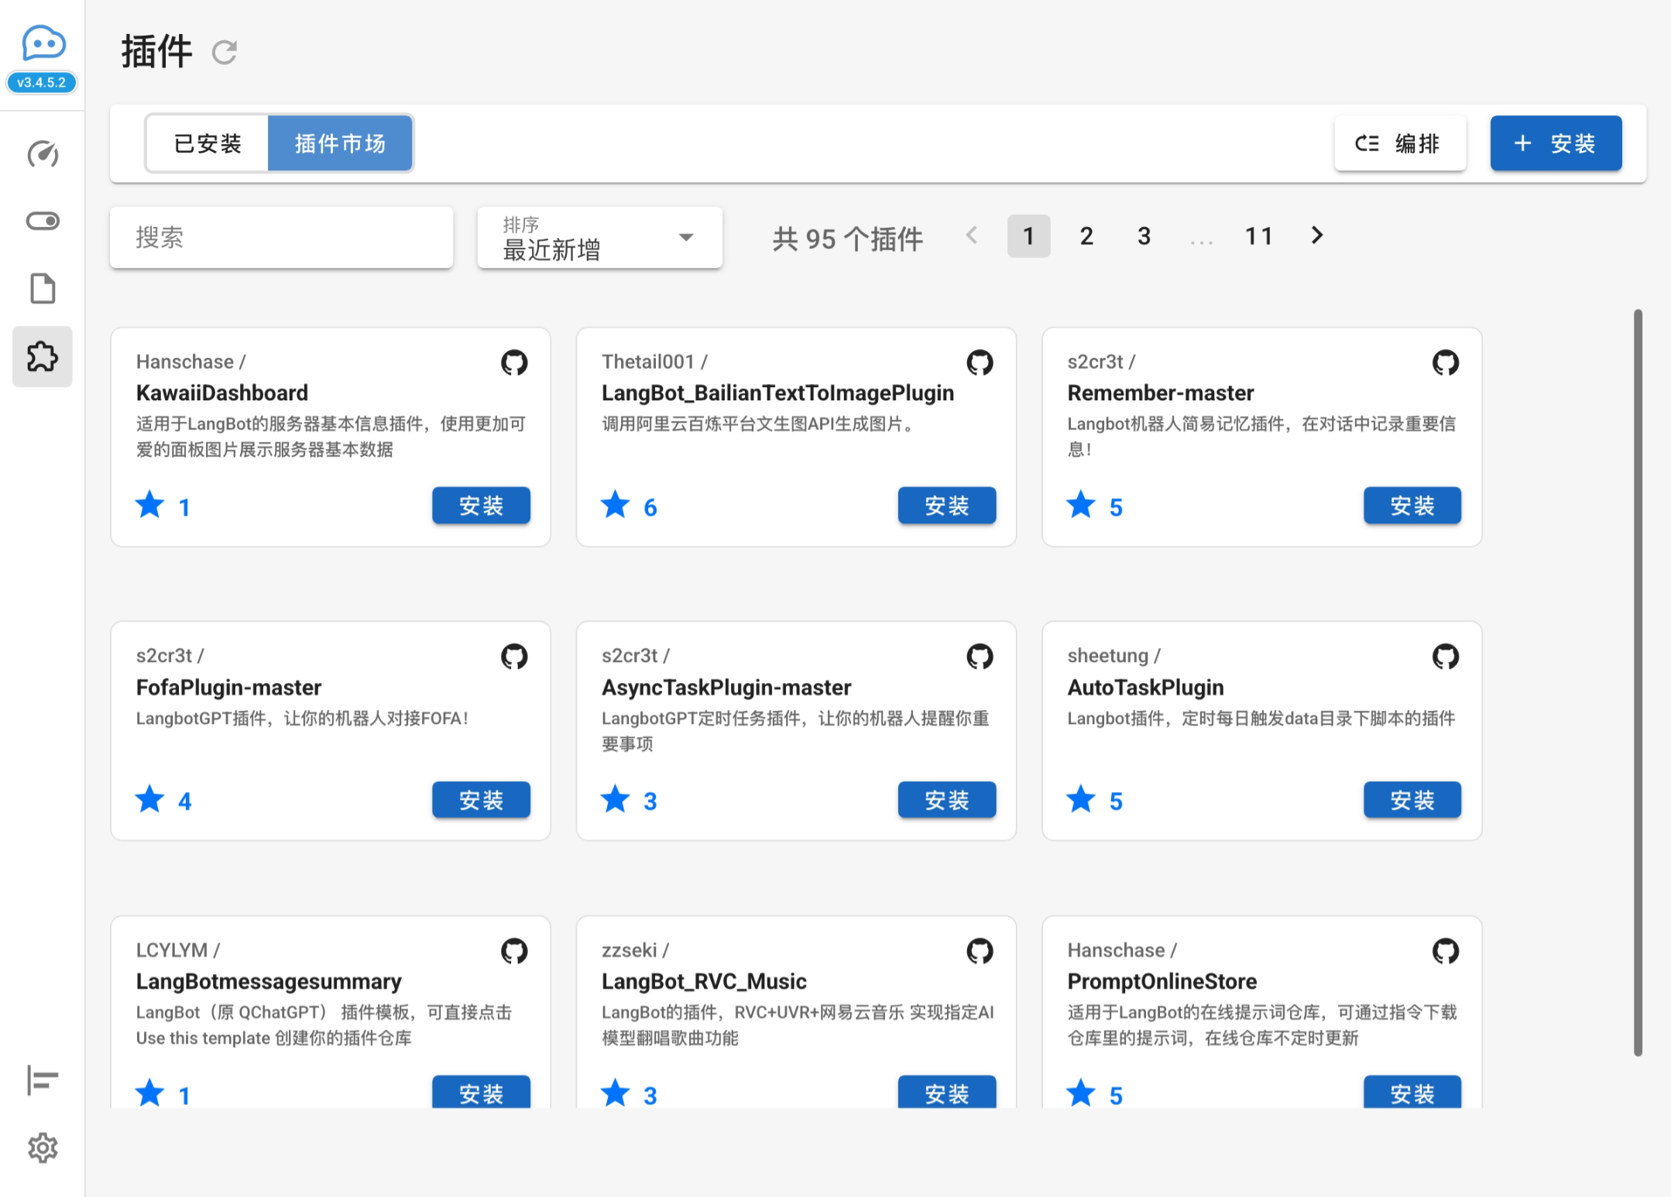Click the 搜索 search input field
Image resolution: width=1671 pixels, height=1197 pixels.
click(x=281, y=238)
